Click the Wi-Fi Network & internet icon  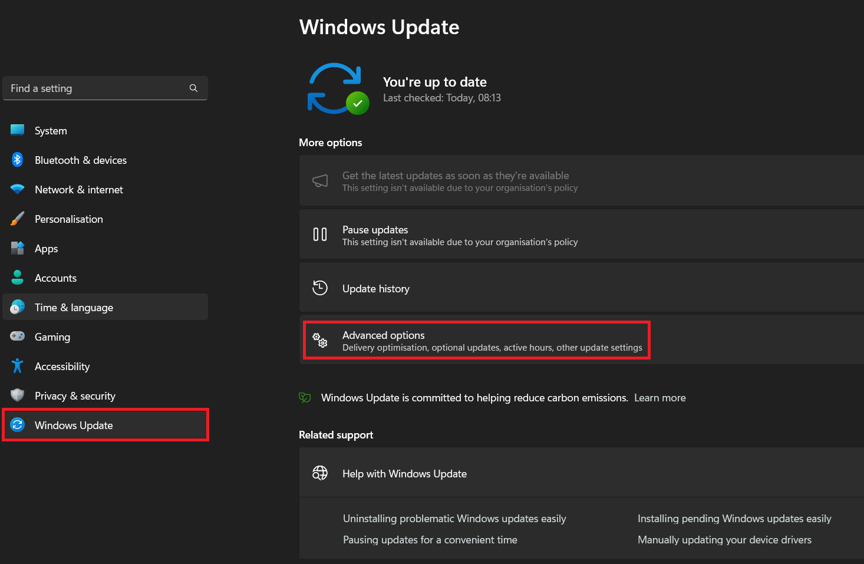pos(18,189)
